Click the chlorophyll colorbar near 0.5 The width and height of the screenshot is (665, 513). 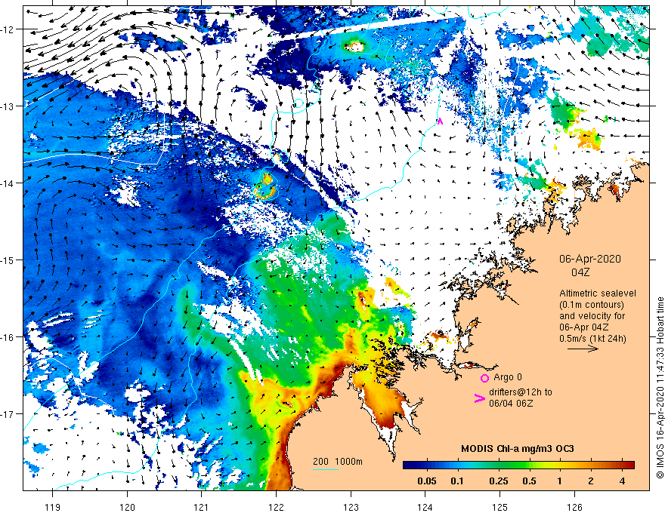(x=529, y=465)
